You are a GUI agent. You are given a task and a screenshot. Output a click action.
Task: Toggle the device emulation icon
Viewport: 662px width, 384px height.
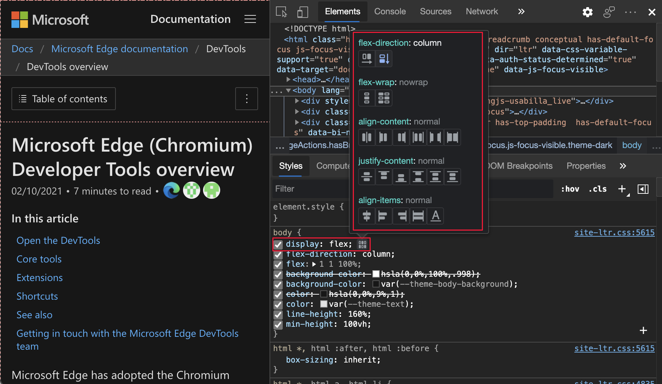click(302, 12)
